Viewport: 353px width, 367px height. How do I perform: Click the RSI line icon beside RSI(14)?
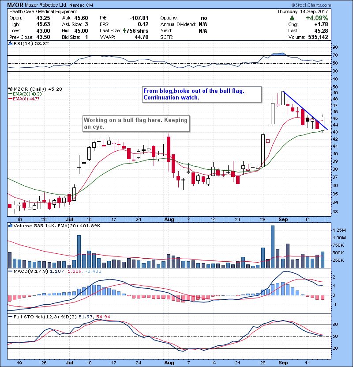pyautogui.click(x=11, y=43)
